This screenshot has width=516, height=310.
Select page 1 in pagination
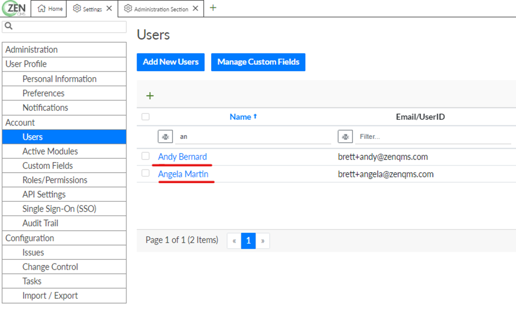click(248, 241)
